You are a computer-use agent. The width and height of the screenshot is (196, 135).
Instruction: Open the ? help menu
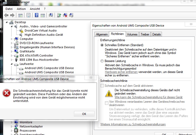pyautogui.click(x=45, y=9)
